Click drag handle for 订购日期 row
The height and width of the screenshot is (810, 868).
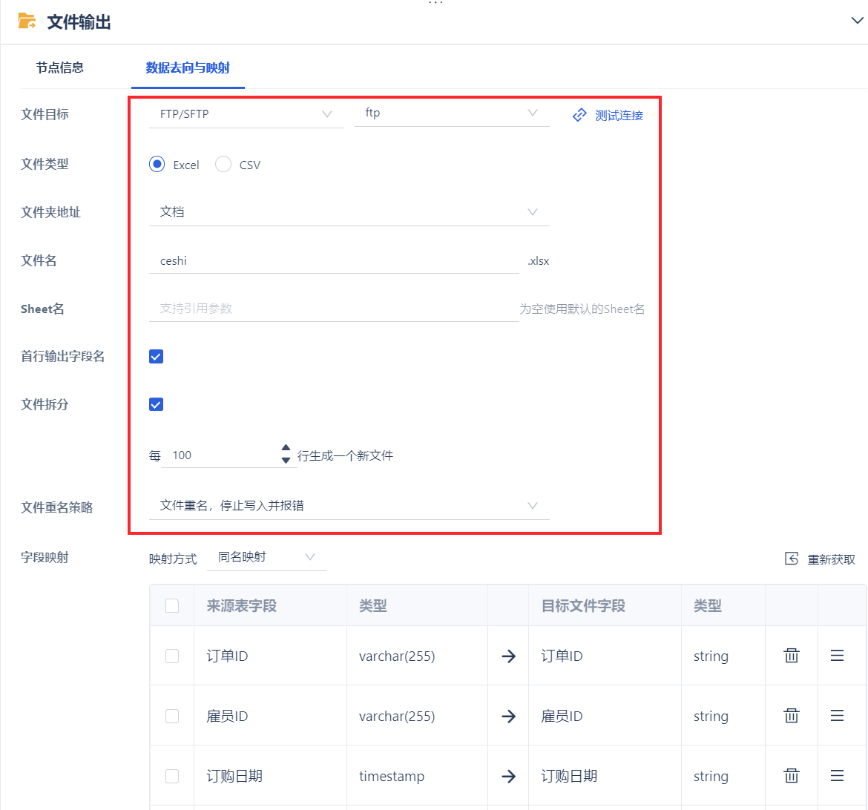point(837,775)
